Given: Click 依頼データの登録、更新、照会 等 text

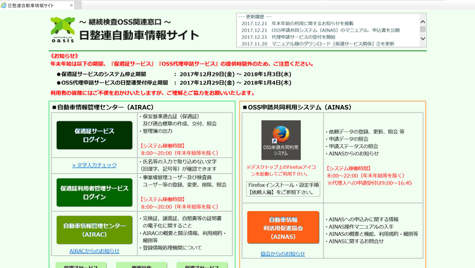Looking at the screenshot, I should (365, 131).
